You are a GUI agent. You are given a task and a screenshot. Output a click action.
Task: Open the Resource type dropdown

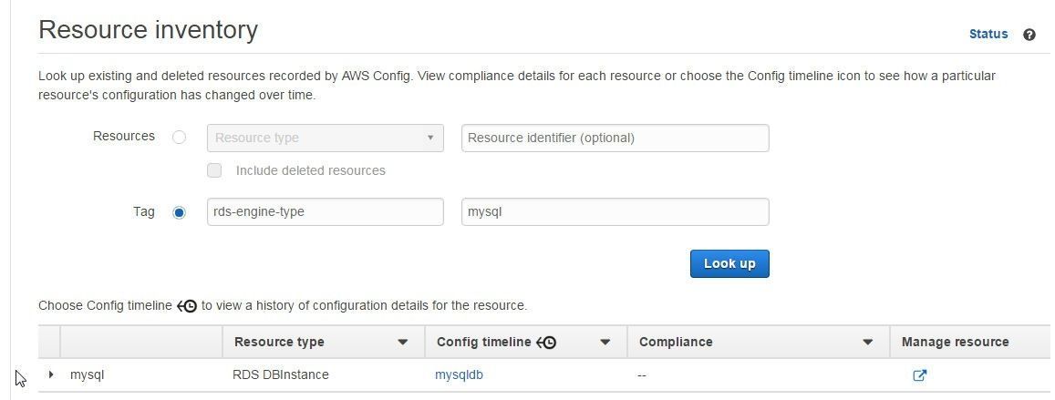click(x=326, y=138)
